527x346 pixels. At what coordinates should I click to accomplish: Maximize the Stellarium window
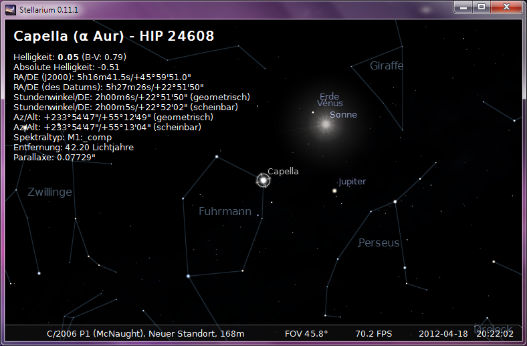[480, 7]
